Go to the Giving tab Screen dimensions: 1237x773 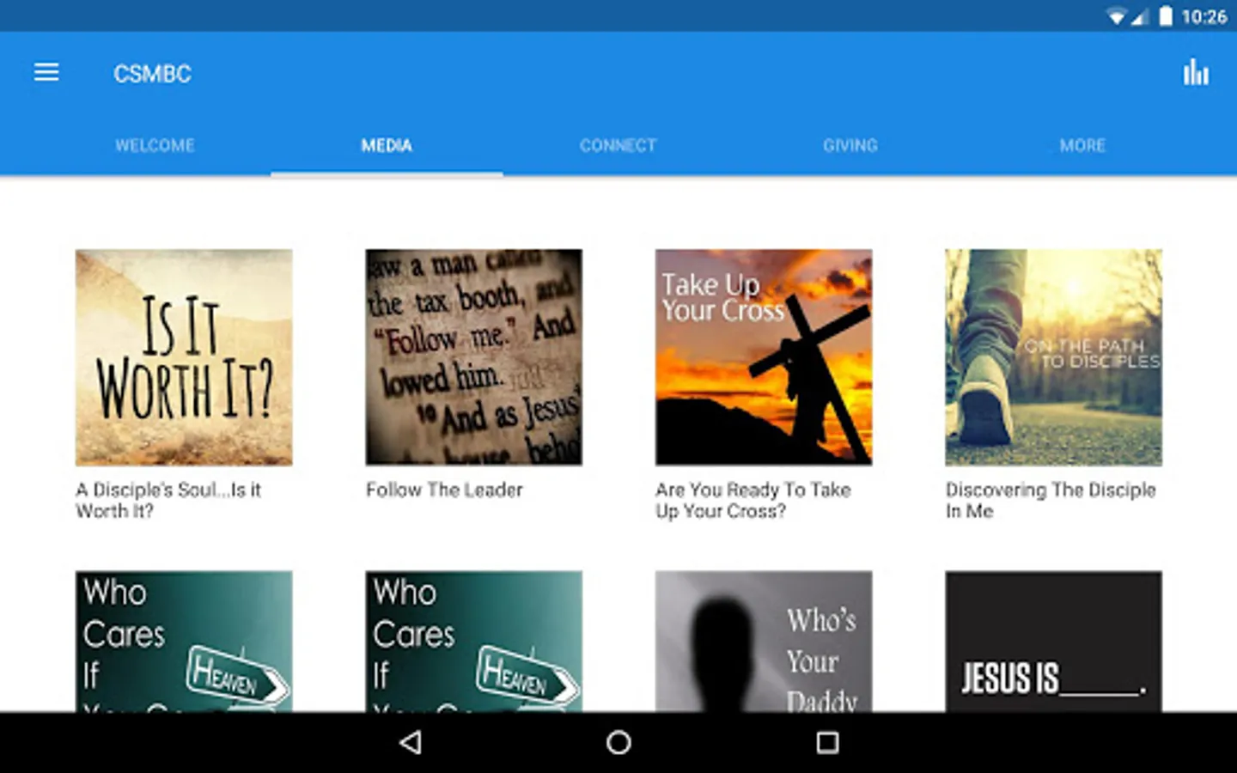(850, 145)
